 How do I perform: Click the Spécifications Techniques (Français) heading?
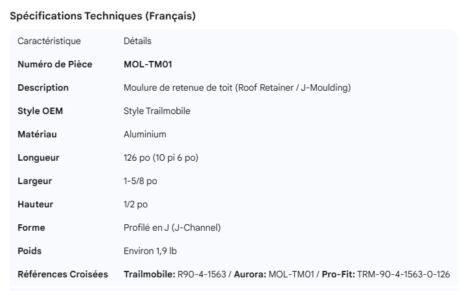(x=103, y=16)
